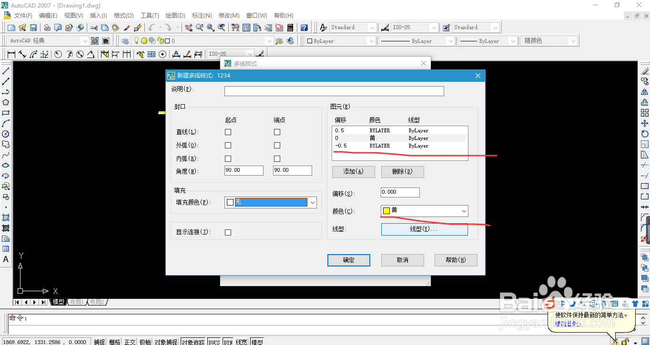
Task: Select the Rotate modify tool
Action: tap(645, 134)
